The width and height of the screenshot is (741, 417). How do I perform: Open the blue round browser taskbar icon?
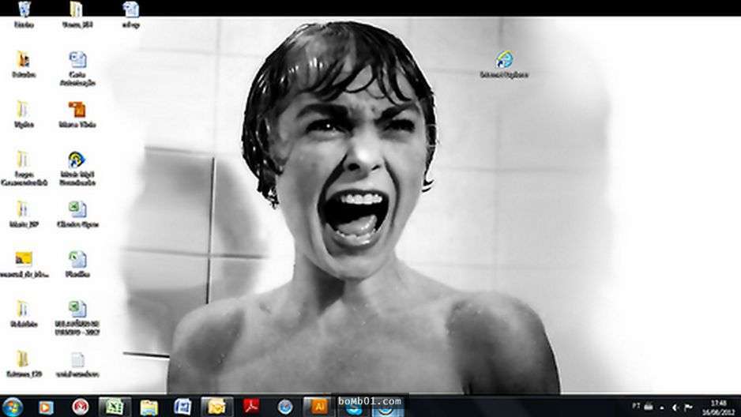point(285,407)
